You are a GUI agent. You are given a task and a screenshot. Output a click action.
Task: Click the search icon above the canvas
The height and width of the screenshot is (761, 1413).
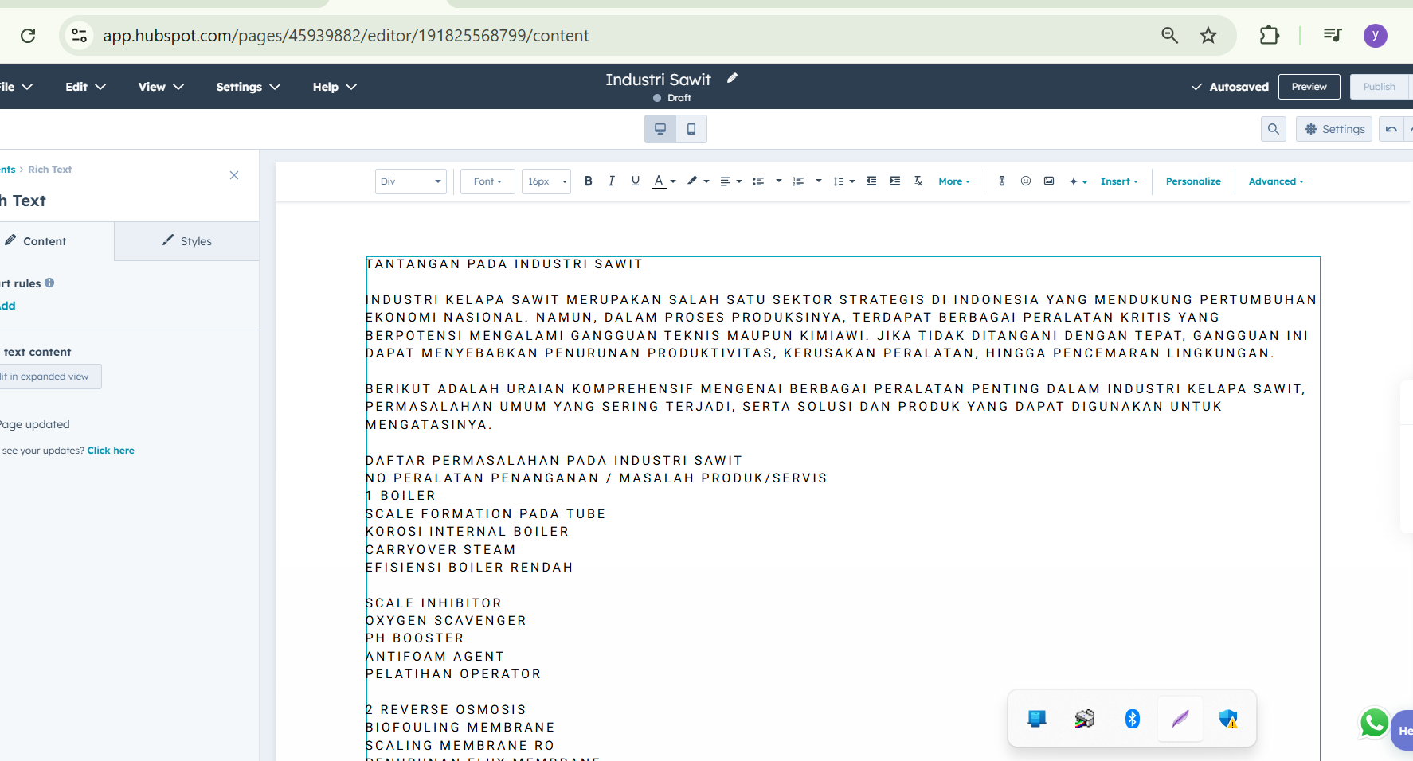(x=1273, y=128)
